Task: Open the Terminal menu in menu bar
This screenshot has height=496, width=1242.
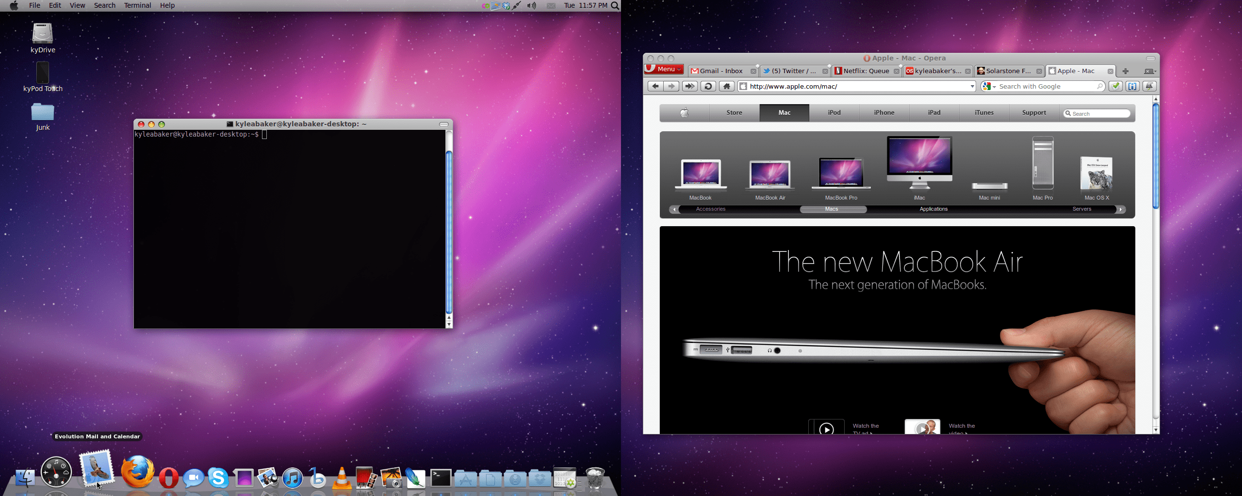Action: pos(137,5)
